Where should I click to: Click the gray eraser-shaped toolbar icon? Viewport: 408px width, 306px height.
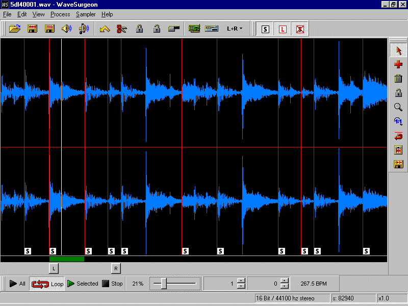[x=174, y=29]
